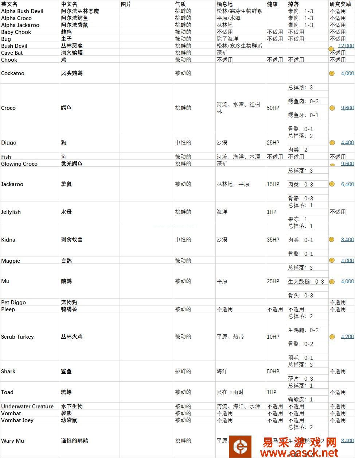Viewport: 355px width, 458px height.
Task: Click the orange 易采游戏网 logo icon
Action: (x=240, y=447)
